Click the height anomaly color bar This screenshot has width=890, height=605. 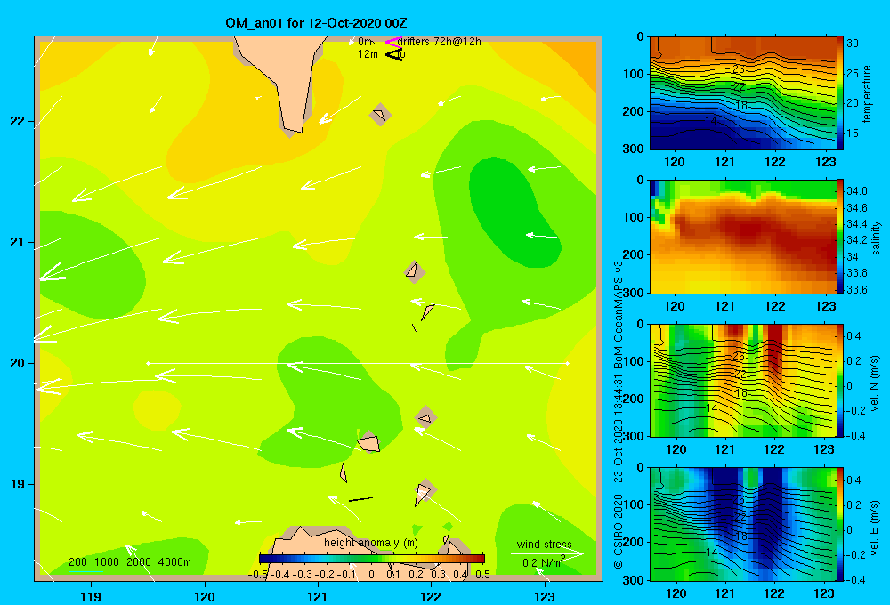(372, 559)
